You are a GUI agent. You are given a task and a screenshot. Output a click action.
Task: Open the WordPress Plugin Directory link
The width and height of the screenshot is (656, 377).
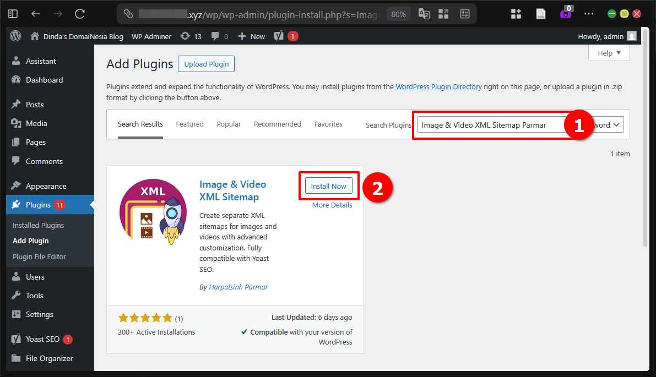(438, 86)
